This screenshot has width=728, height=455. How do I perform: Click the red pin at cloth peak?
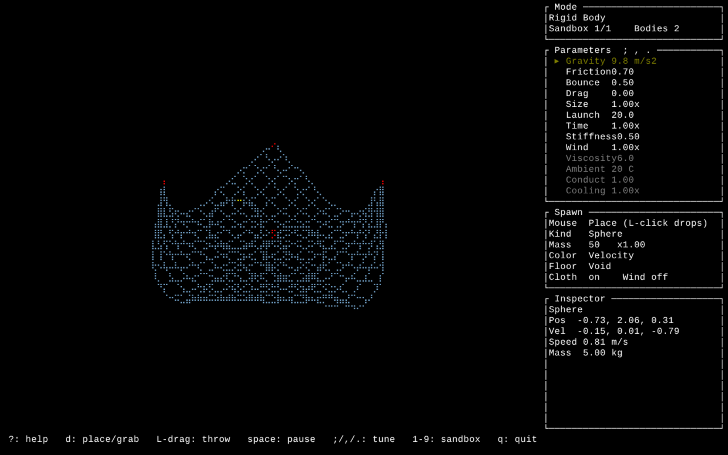pyautogui.click(x=274, y=145)
